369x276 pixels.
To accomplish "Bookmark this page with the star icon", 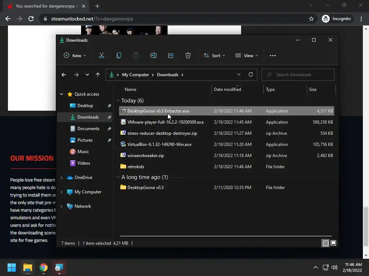I will (311, 19).
